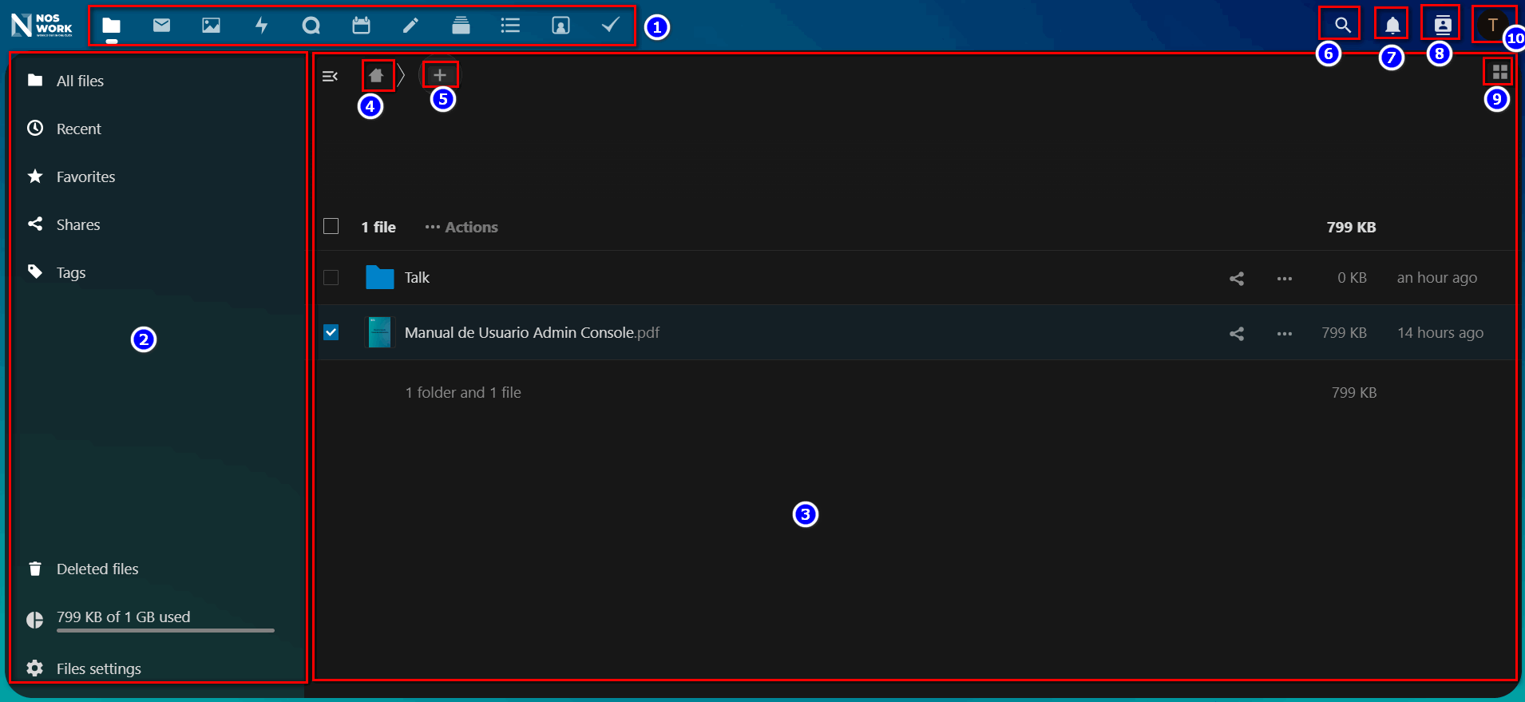Open the Talk folder icon

pos(379,277)
